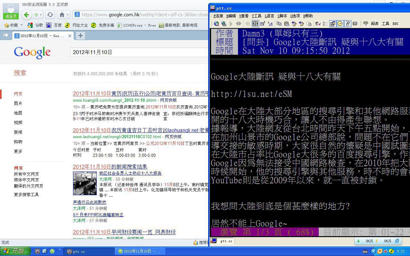Select 视频 in Google search sidebar
Image resolution: width=410 pixels, height=256 pixels.
coord(18,123)
